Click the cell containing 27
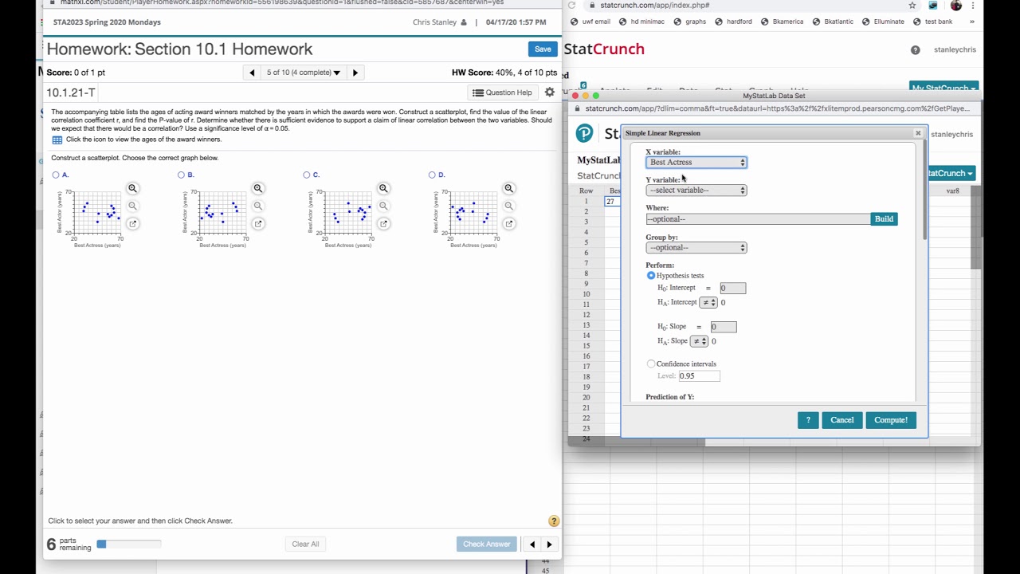Image resolution: width=1020 pixels, height=574 pixels. [x=611, y=202]
